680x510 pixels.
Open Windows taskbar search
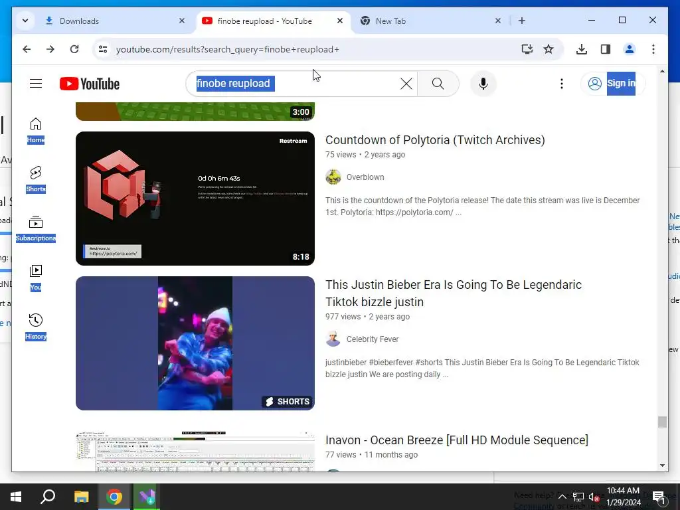(48, 497)
